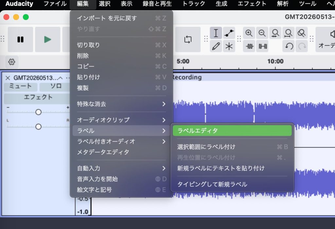335x229 pixels.
Task: Click the Undo arrow icon
Action: point(289,46)
